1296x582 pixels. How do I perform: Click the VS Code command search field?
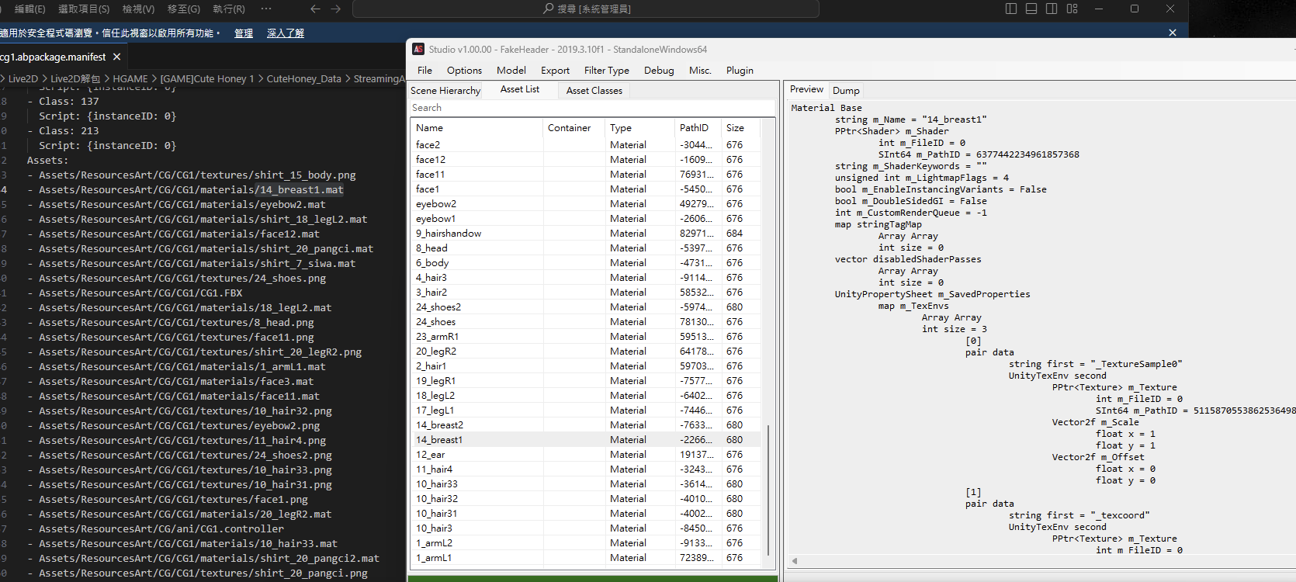586,9
